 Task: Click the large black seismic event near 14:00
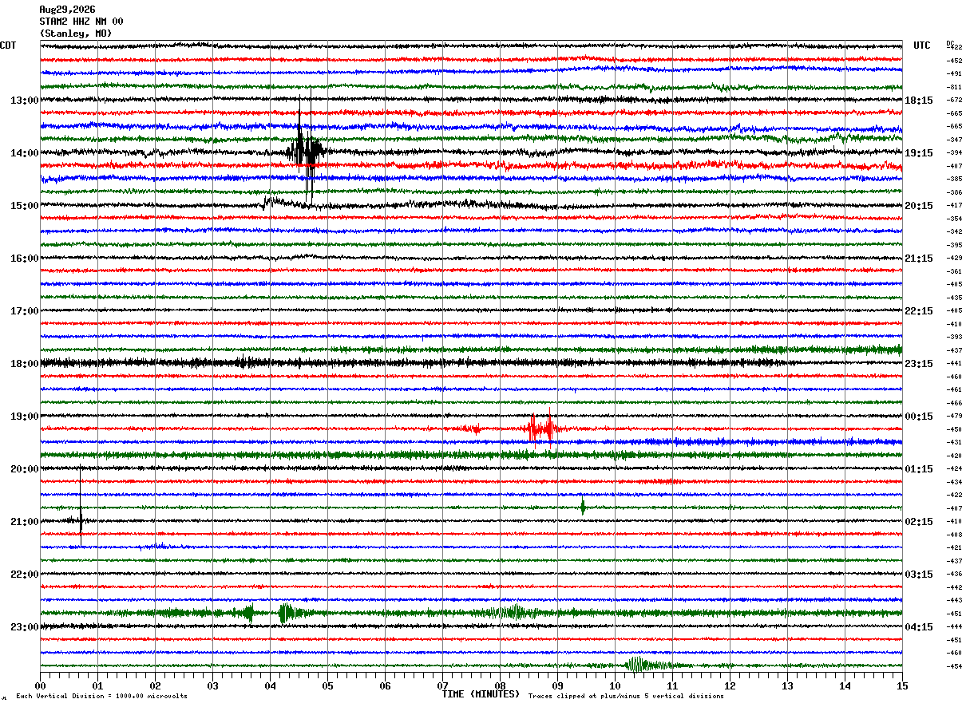[305, 150]
